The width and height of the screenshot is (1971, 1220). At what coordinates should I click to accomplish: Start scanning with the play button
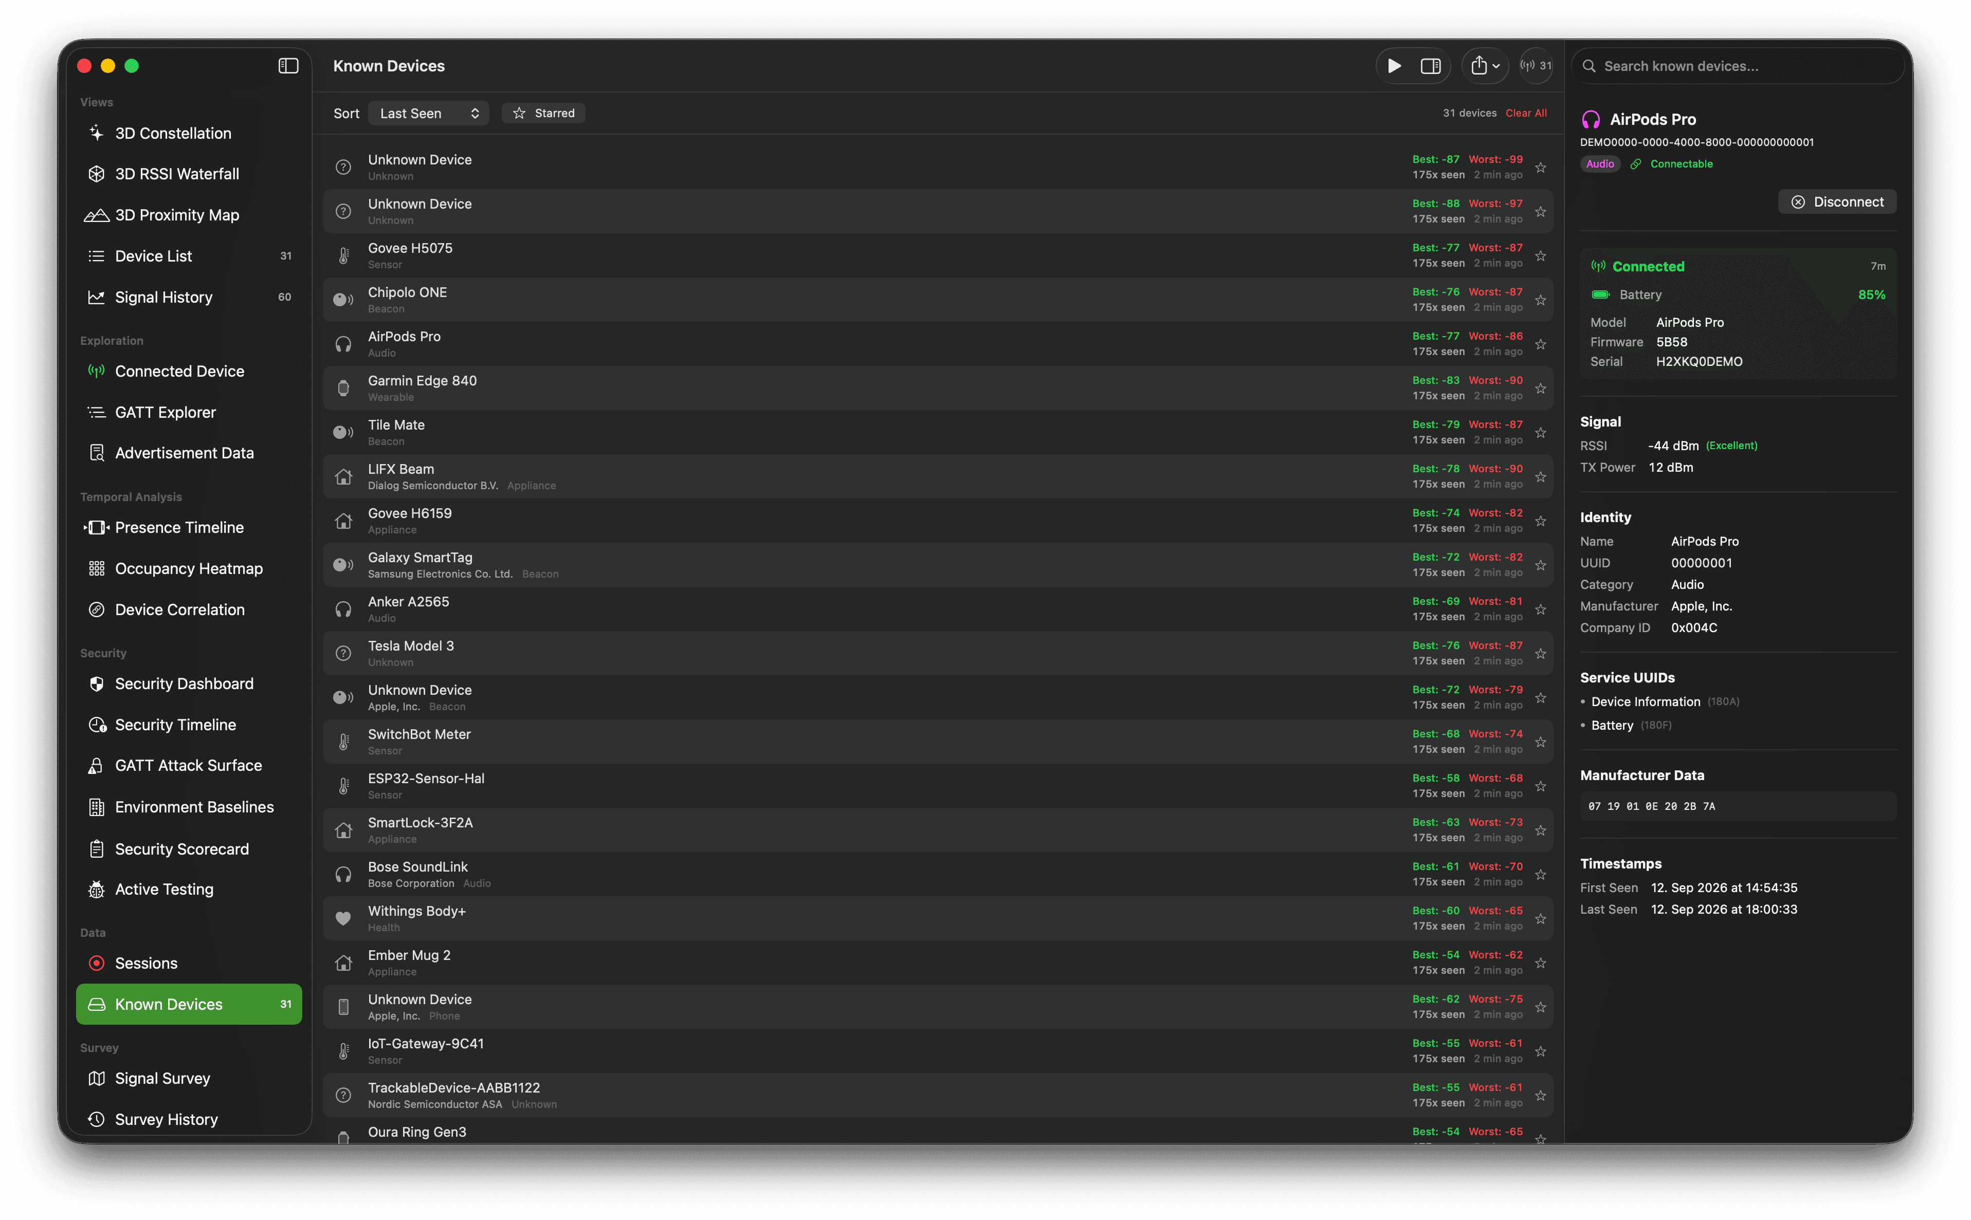pos(1394,66)
